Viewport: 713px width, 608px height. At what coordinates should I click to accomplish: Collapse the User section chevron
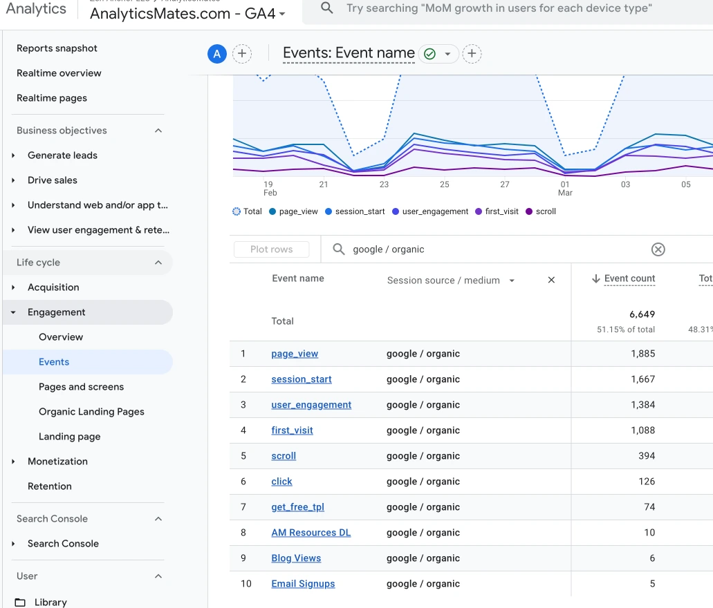pyautogui.click(x=158, y=576)
